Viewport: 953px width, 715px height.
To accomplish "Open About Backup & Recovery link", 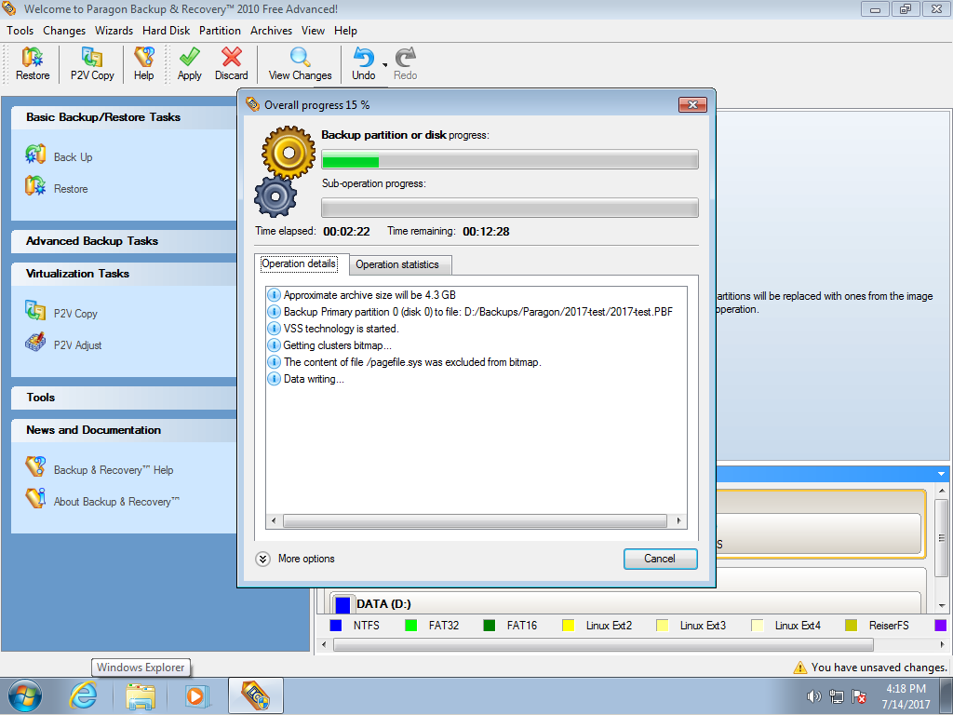I will (116, 502).
